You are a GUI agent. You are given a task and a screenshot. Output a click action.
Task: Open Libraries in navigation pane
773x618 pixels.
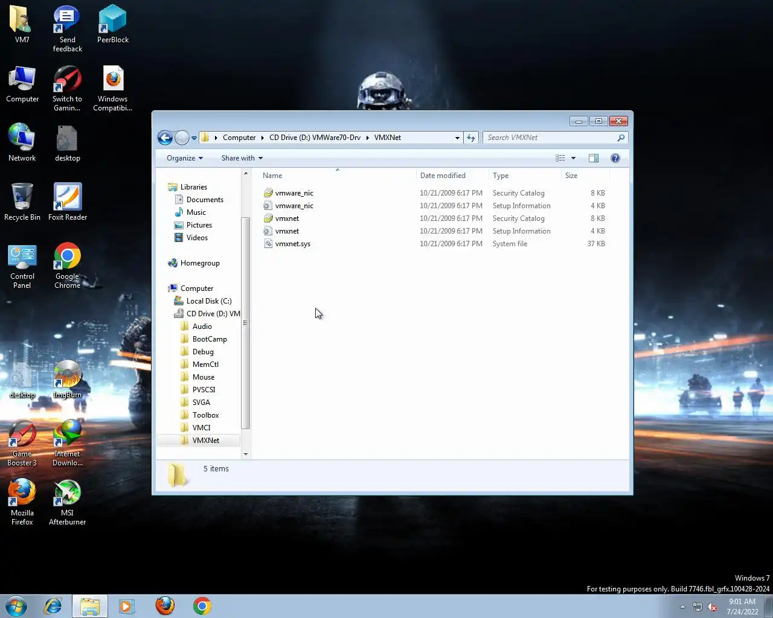click(x=193, y=187)
